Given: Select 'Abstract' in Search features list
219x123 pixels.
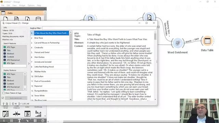Looking at the screenshot, I should (15, 54).
